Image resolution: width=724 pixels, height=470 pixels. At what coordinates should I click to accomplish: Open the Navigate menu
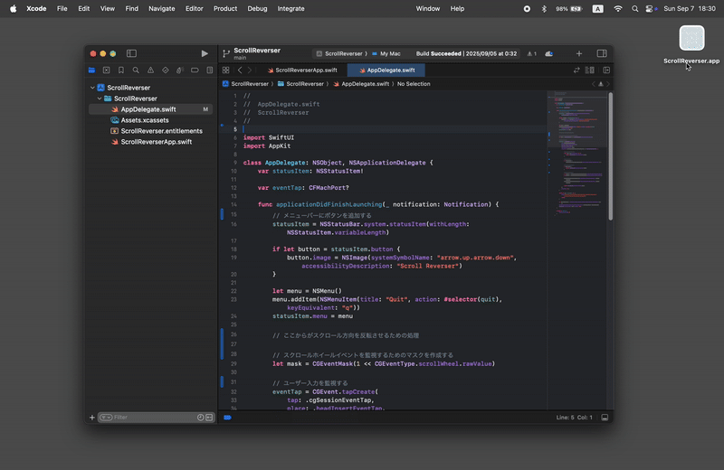[162, 9]
